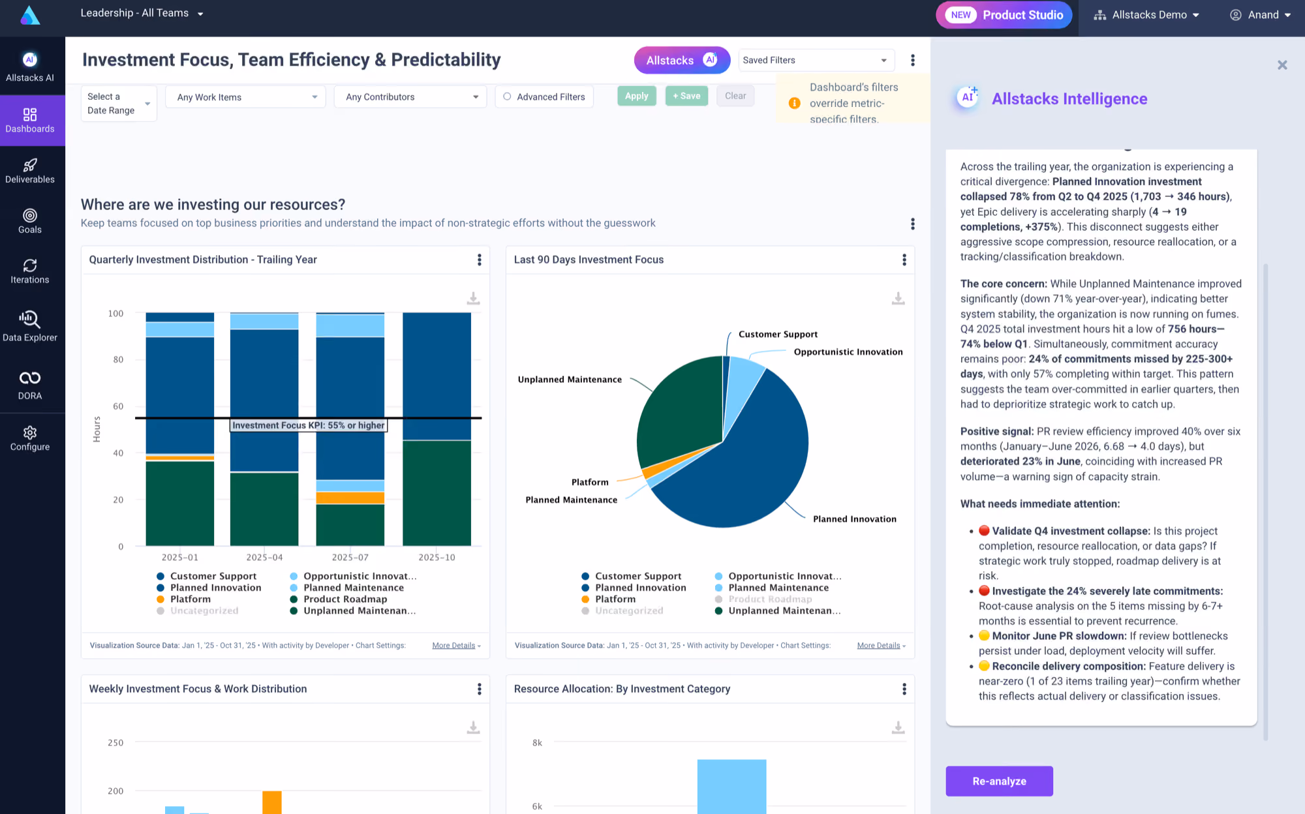Open Iterations in sidebar
Image resolution: width=1305 pixels, height=814 pixels.
30,271
